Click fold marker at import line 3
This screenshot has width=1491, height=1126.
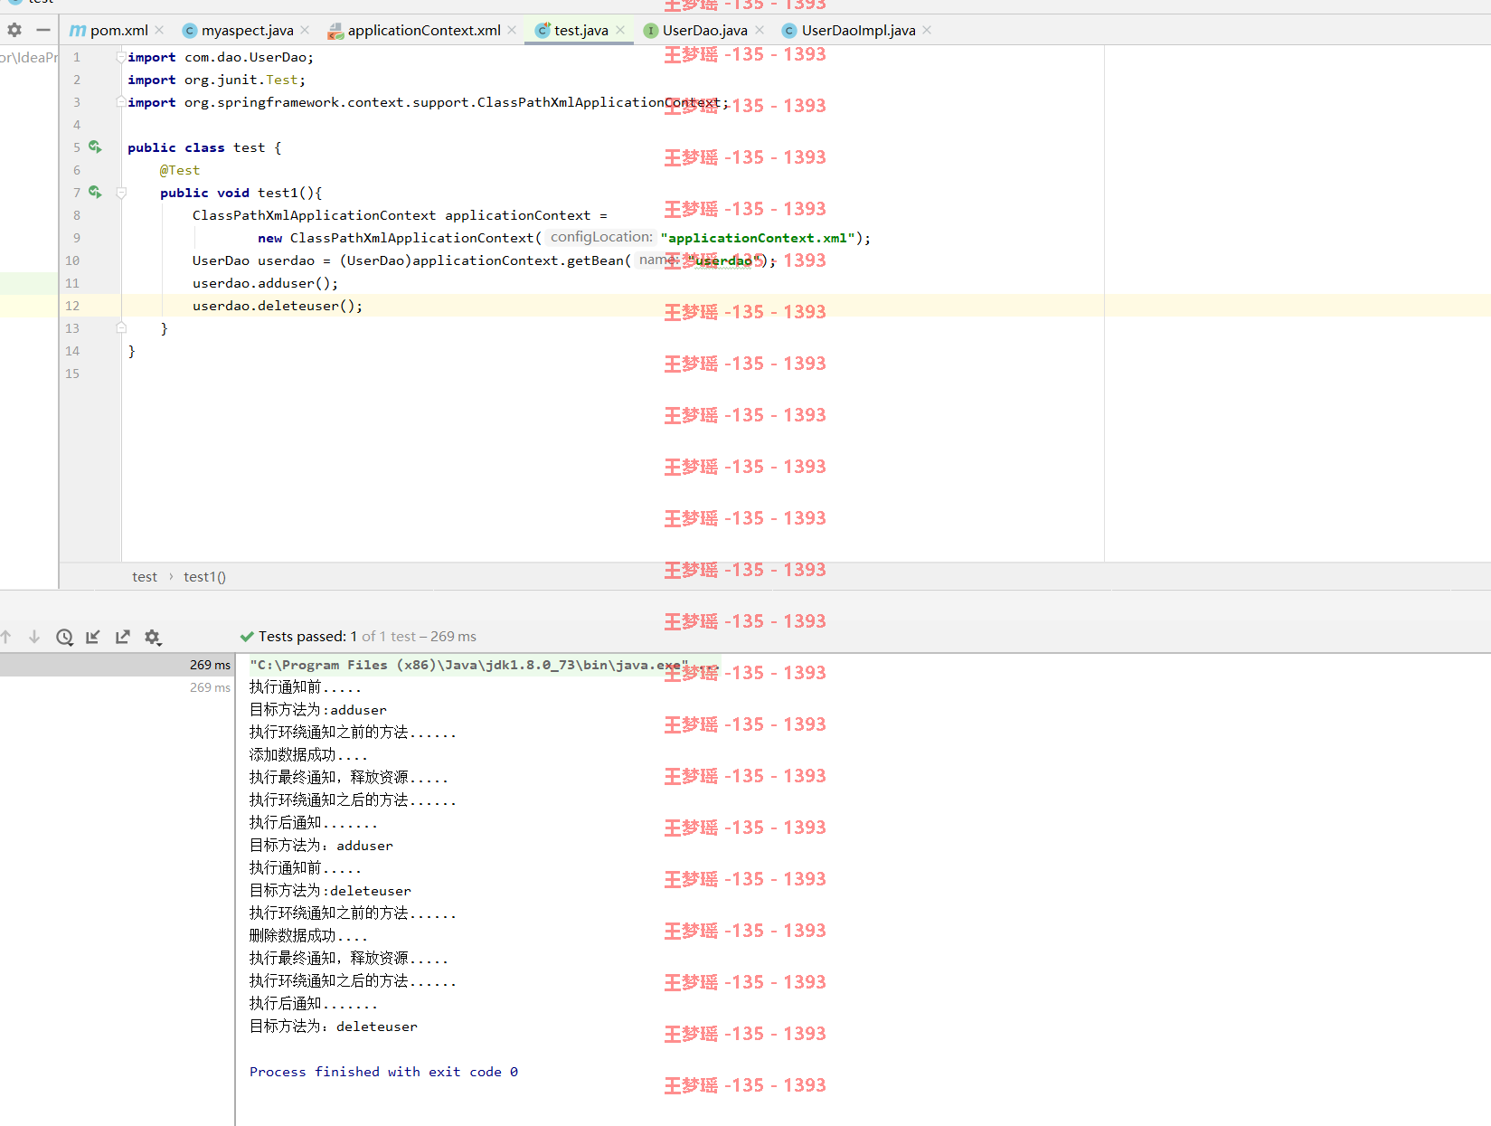(121, 102)
